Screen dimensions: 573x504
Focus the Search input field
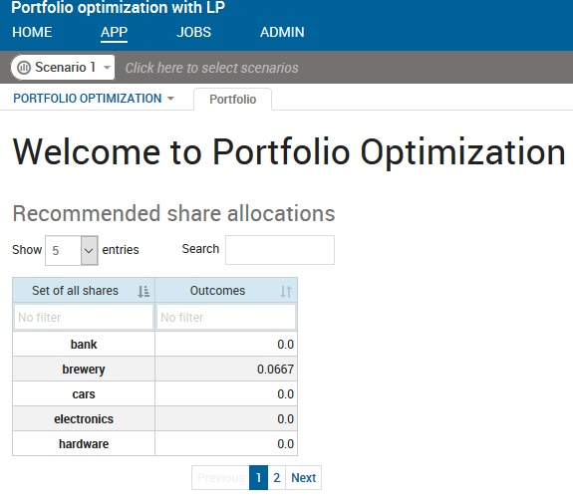[280, 250]
